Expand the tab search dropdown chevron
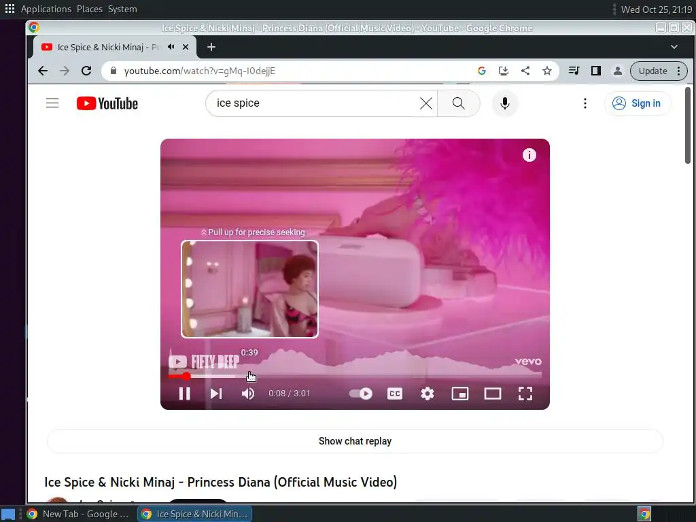Viewport: 696px width, 522px height. (x=674, y=47)
